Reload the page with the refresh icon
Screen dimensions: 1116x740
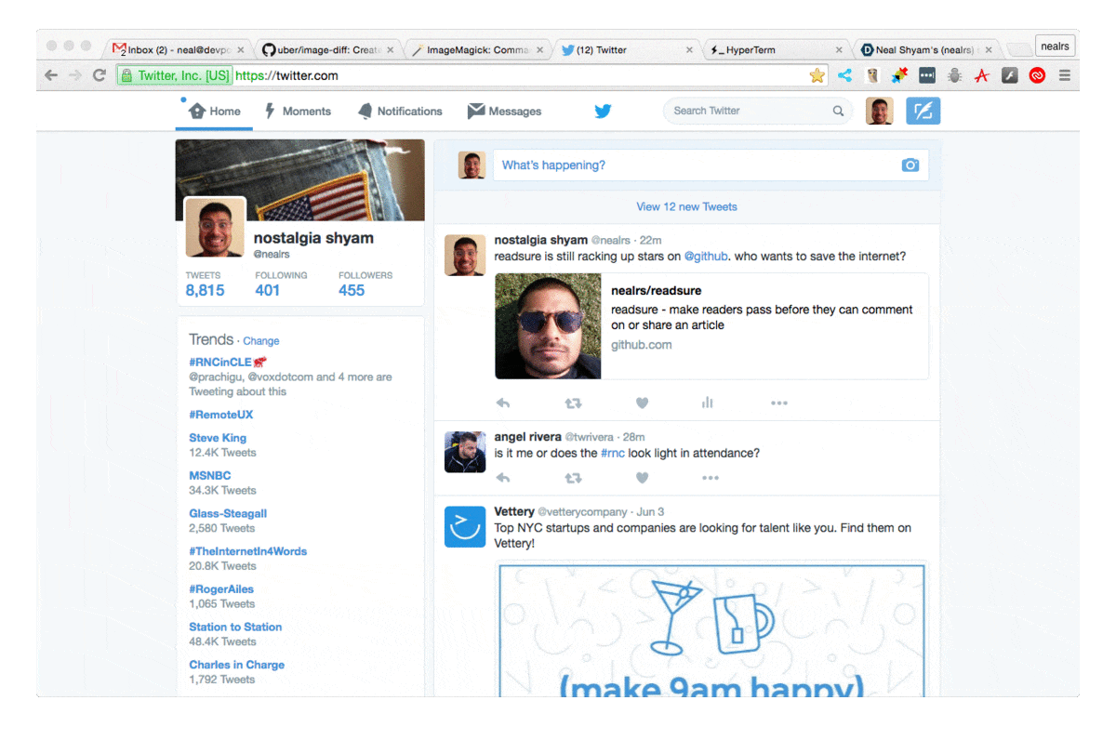pyautogui.click(x=100, y=75)
